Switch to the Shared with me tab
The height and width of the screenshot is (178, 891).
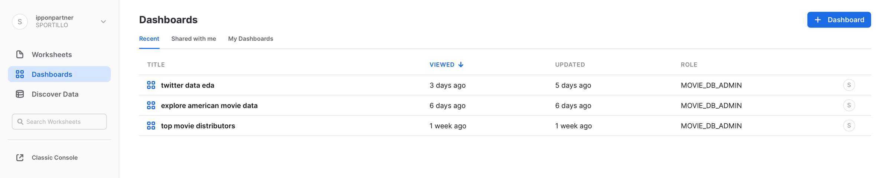pos(193,39)
